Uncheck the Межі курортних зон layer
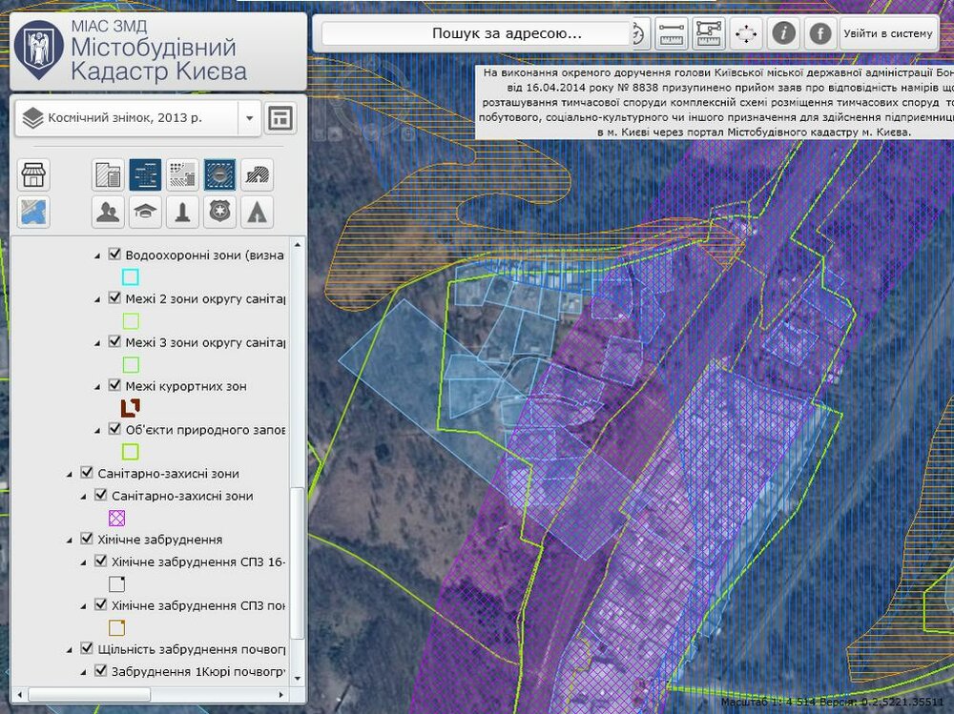 (114, 386)
